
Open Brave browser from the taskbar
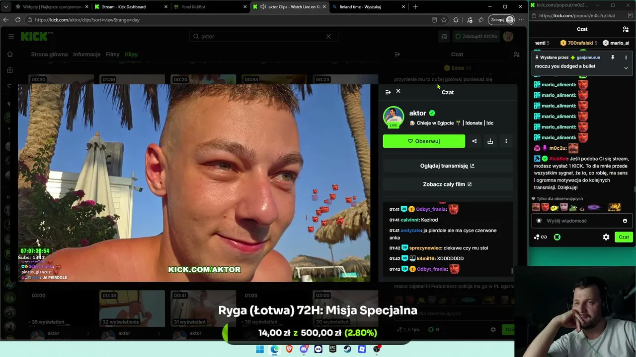click(x=289, y=349)
